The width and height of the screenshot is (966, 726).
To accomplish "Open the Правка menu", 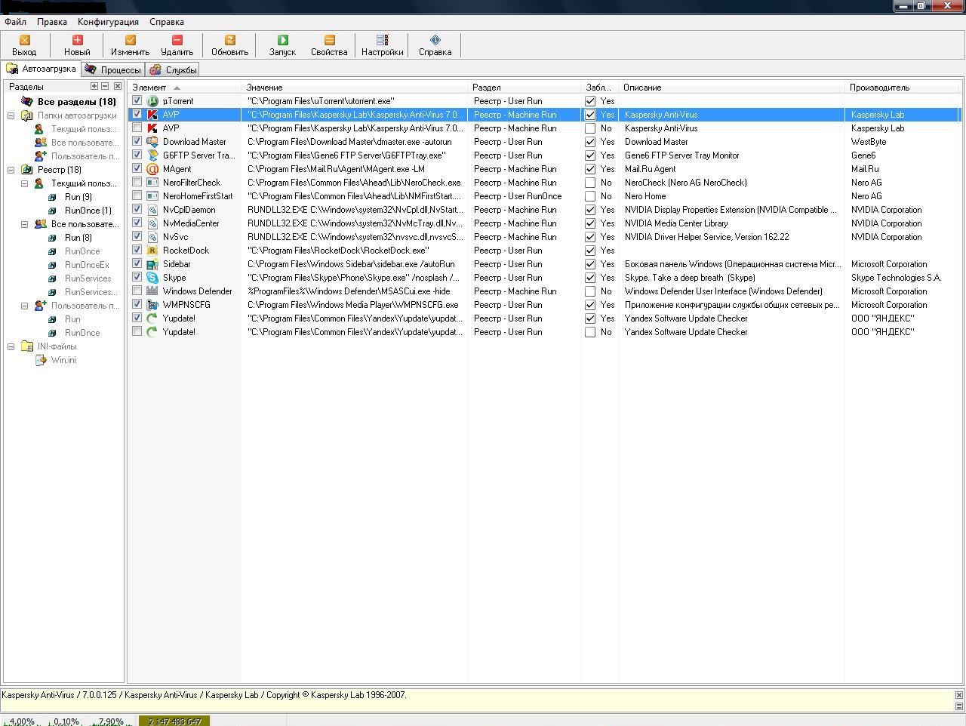I will (52, 22).
